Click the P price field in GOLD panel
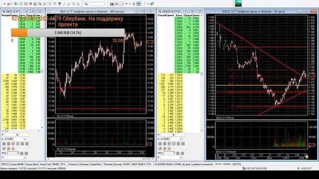This screenshot has width=319, height=179. pos(166,135)
